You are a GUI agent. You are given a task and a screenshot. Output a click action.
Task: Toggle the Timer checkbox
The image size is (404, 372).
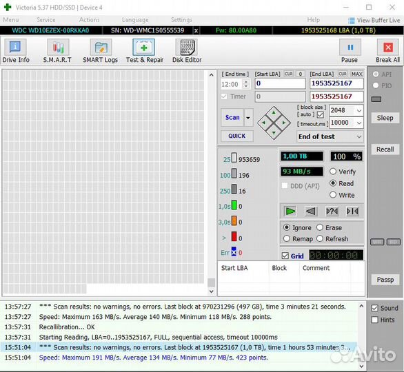click(x=224, y=96)
